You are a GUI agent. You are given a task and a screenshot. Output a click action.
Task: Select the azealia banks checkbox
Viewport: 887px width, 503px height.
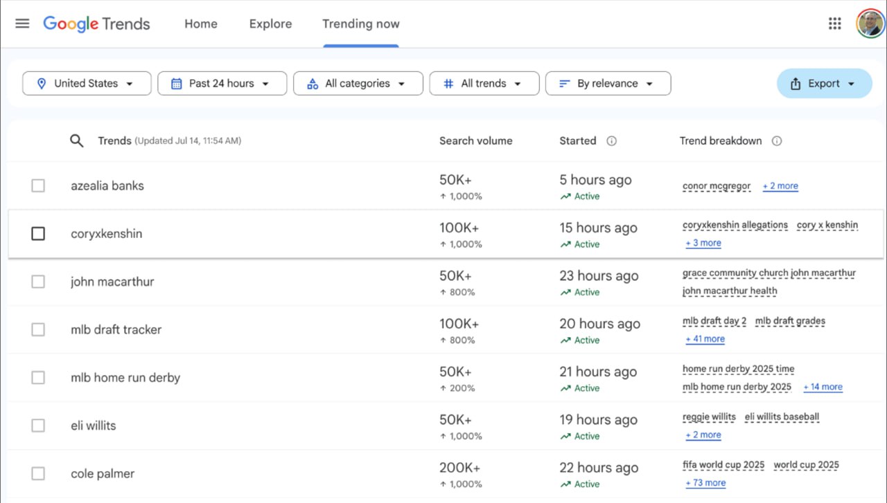click(38, 185)
